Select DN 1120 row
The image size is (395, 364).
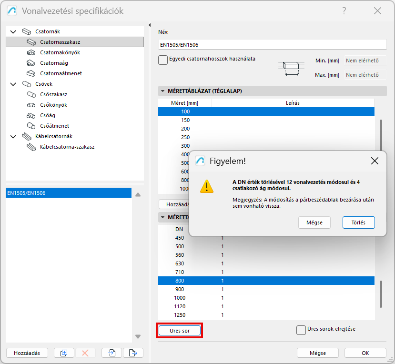point(266,306)
